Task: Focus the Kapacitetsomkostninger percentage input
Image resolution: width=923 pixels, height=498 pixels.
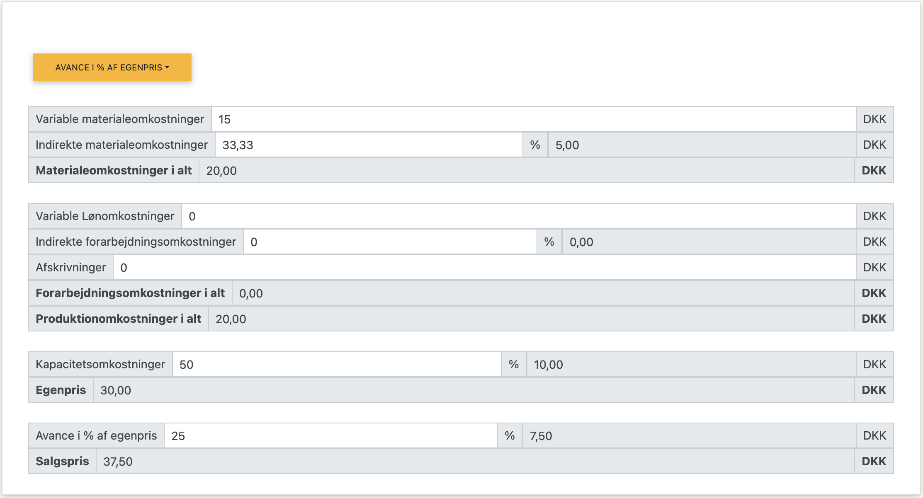Action: 336,365
